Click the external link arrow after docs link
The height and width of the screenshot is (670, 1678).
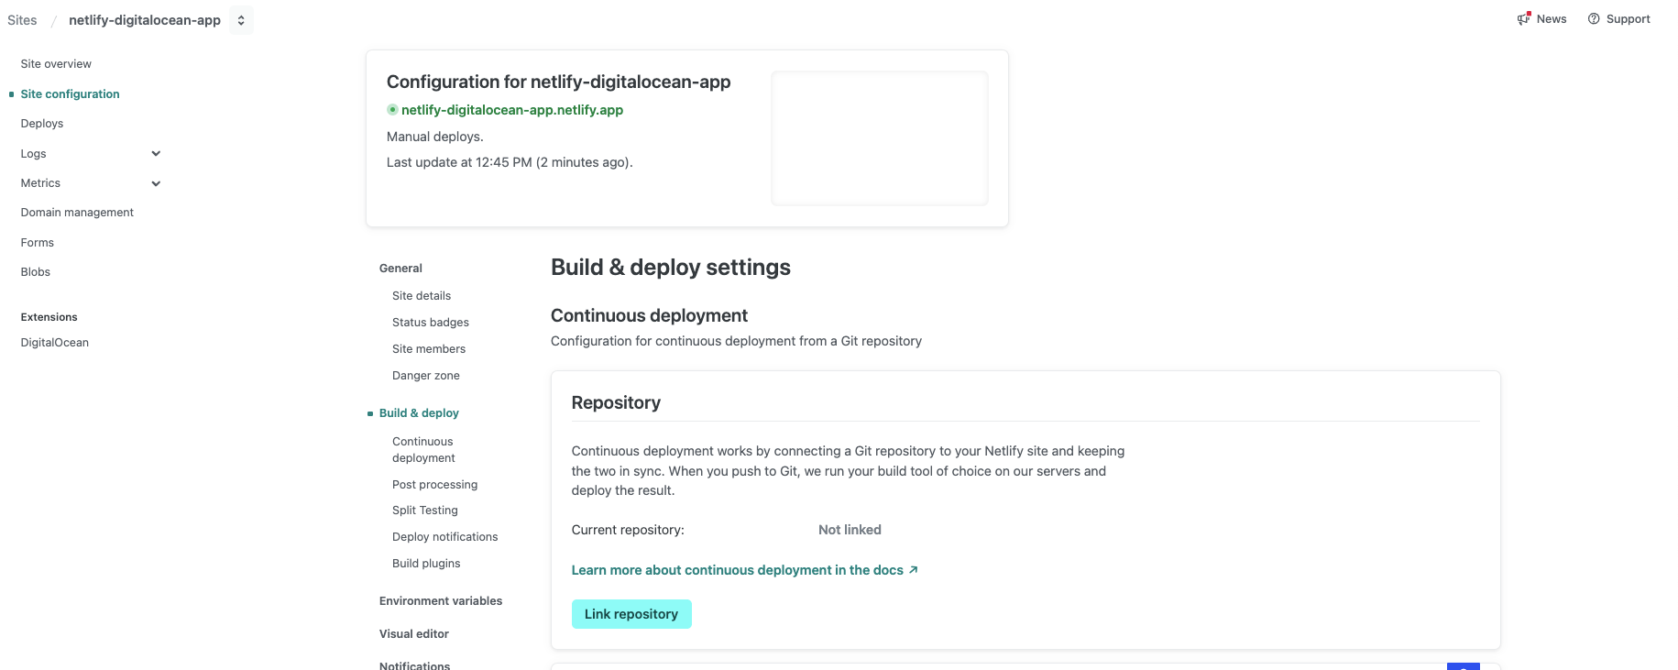(x=914, y=570)
